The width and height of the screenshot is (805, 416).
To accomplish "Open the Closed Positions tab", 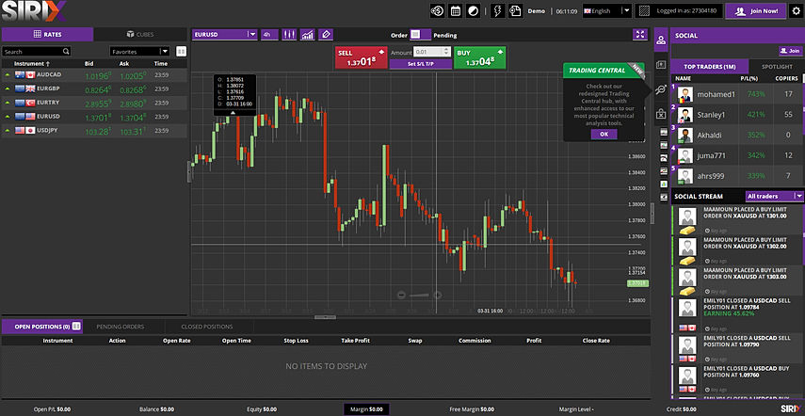I will click(207, 327).
